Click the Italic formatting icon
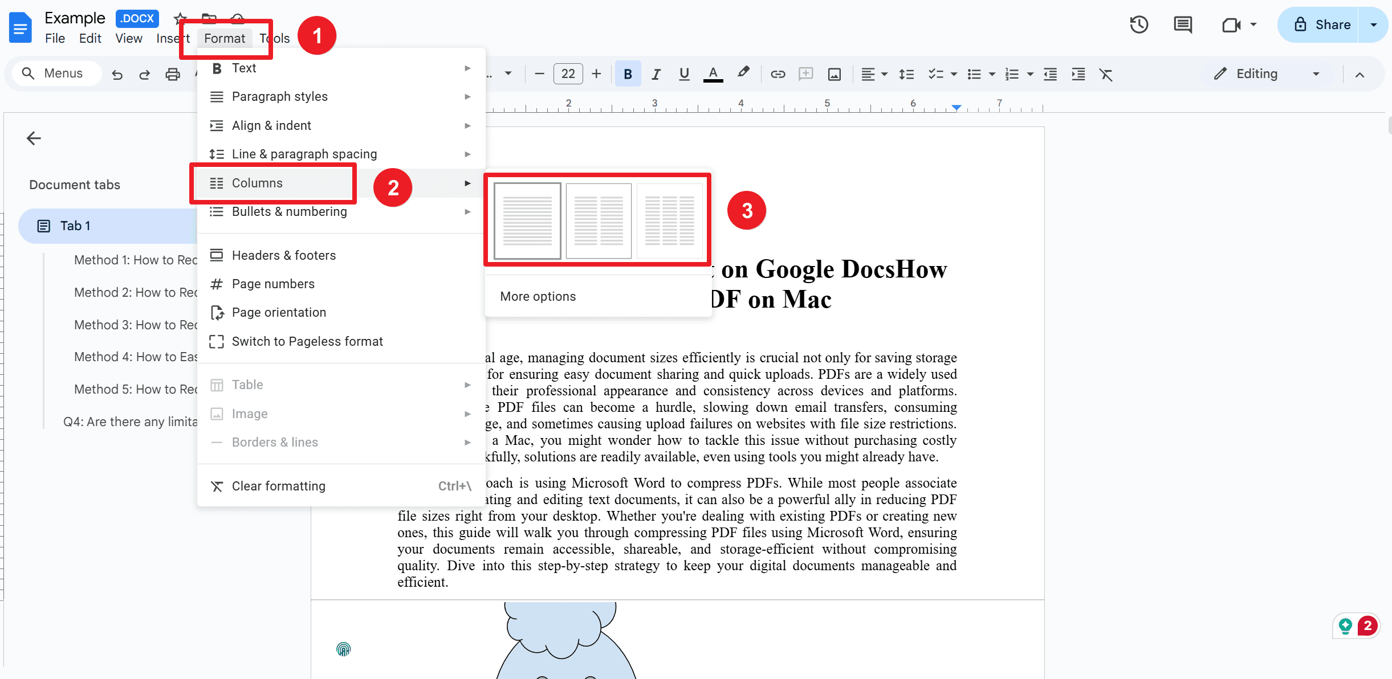 pyautogui.click(x=655, y=73)
